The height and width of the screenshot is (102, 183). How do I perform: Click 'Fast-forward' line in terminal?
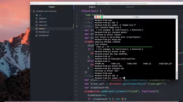[101, 44]
